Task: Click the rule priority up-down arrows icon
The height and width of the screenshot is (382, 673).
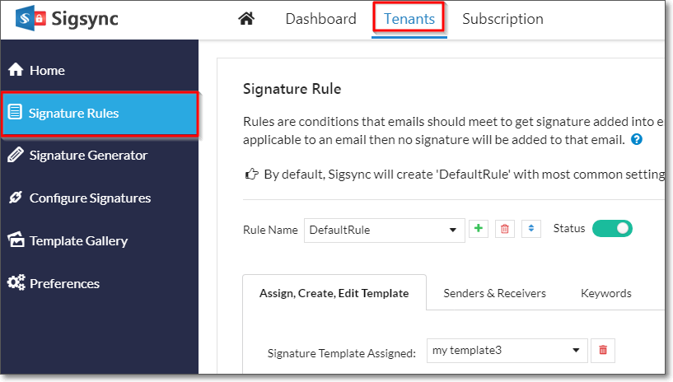Action: 531,229
